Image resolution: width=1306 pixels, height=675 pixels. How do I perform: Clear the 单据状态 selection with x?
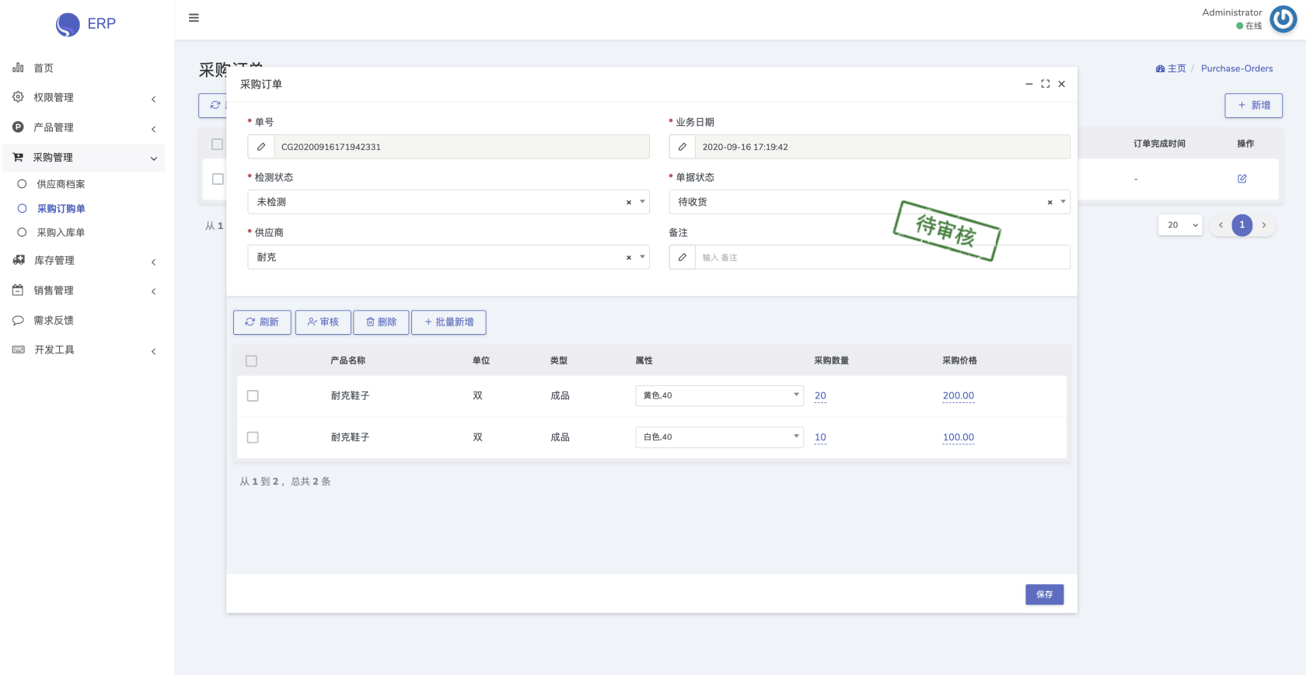pos(1049,202)
